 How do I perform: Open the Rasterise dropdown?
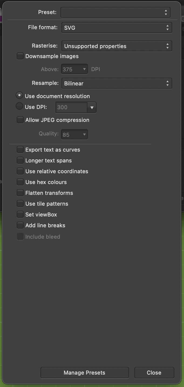point(117,46)
